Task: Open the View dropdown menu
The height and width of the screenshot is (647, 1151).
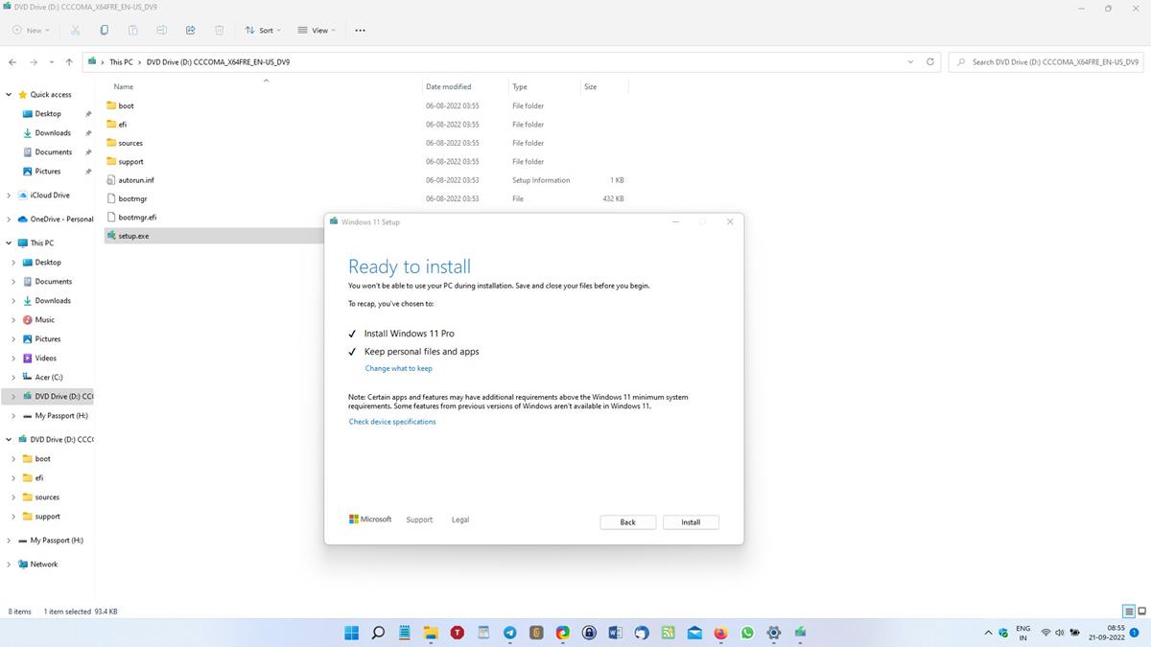Action: [x=317, y=30]
